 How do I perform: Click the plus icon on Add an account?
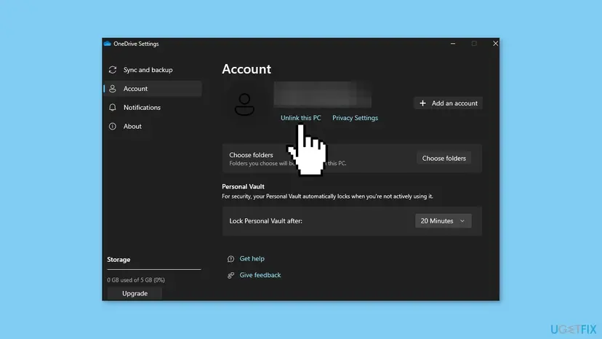(x=422, y=103)
